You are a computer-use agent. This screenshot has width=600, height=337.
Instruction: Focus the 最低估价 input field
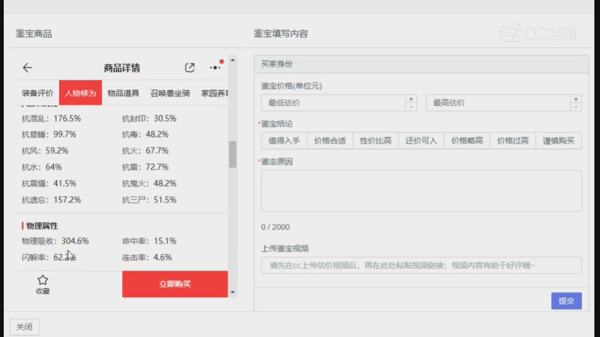pos(333,103)
